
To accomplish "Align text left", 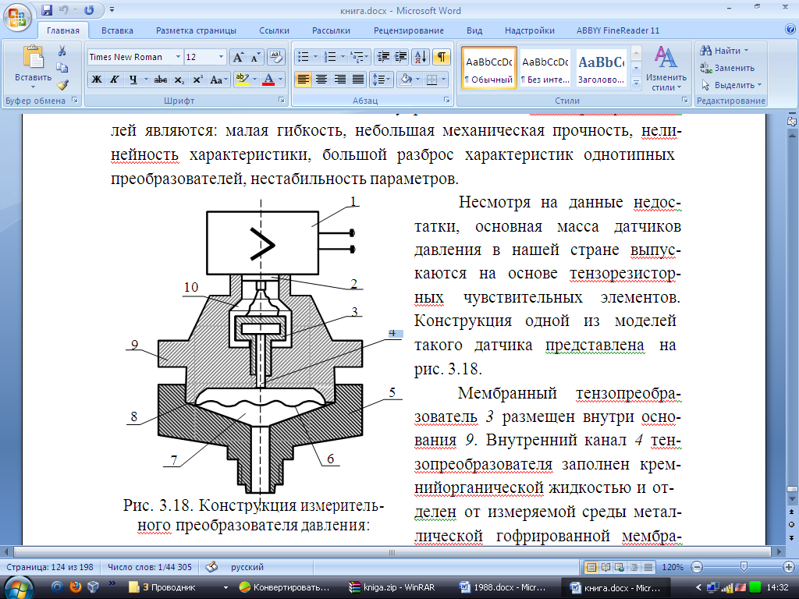I will (304, 80).
